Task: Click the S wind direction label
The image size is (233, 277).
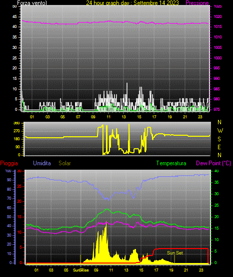Action: (219, 139)
